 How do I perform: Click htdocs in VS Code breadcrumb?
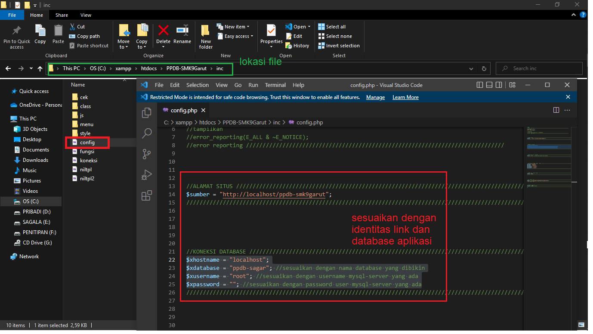[207, 122]
